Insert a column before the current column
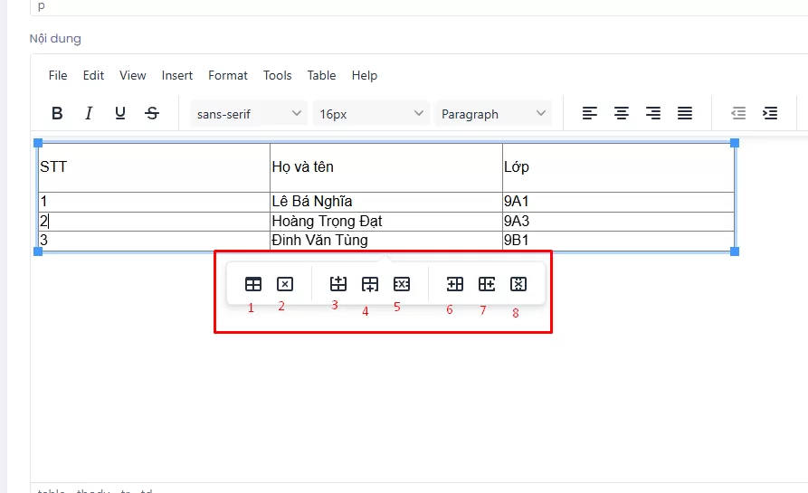The width and height of the screenshot is (808, 493). pos(455,284)
